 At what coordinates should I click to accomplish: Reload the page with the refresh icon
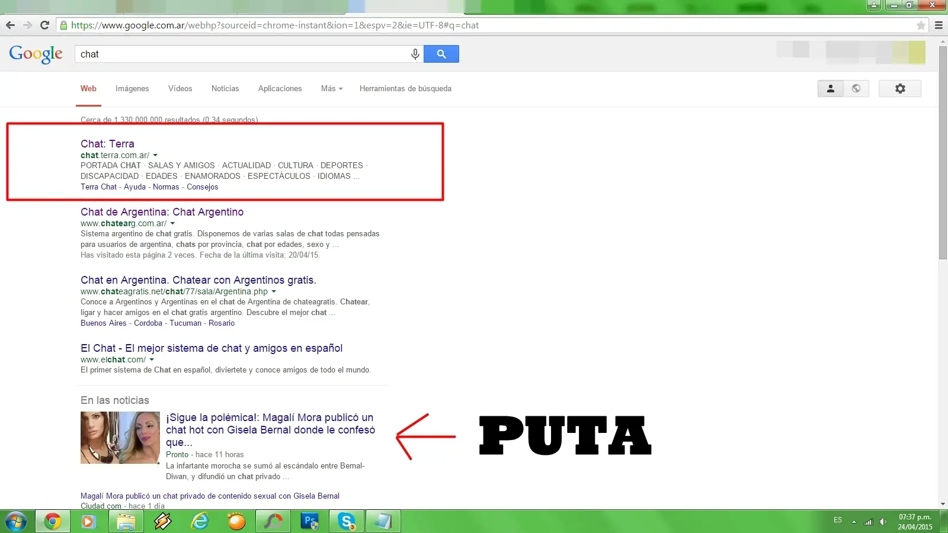[44, 25]
